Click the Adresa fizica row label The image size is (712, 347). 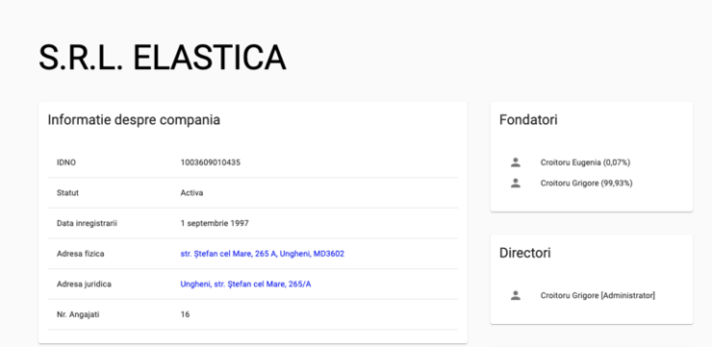81,254
